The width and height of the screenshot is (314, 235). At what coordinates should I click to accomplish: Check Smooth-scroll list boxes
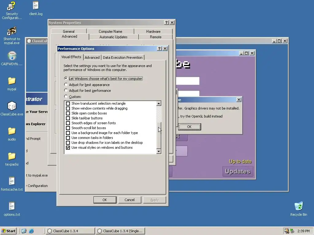click(x=68, y=128)
